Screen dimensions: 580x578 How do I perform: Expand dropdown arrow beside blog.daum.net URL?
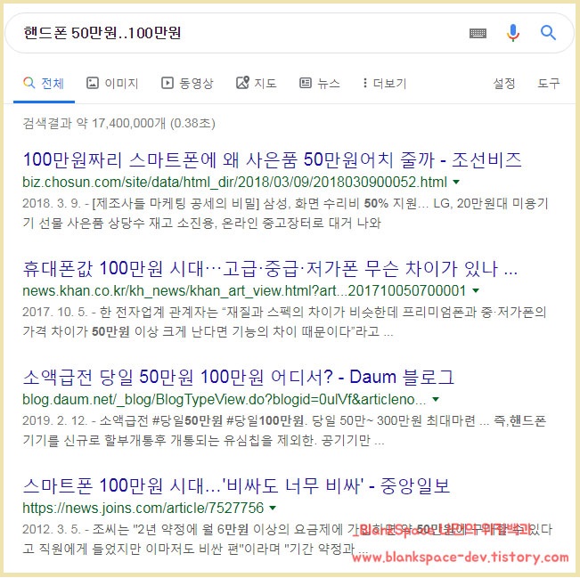coord(436,399)
